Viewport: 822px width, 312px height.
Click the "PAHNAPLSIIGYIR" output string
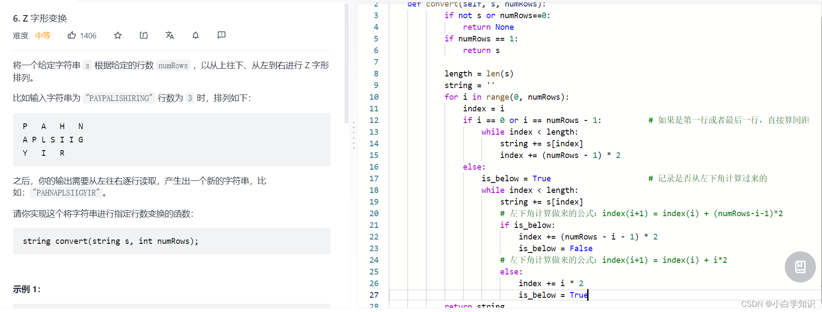tap(66, 192)
